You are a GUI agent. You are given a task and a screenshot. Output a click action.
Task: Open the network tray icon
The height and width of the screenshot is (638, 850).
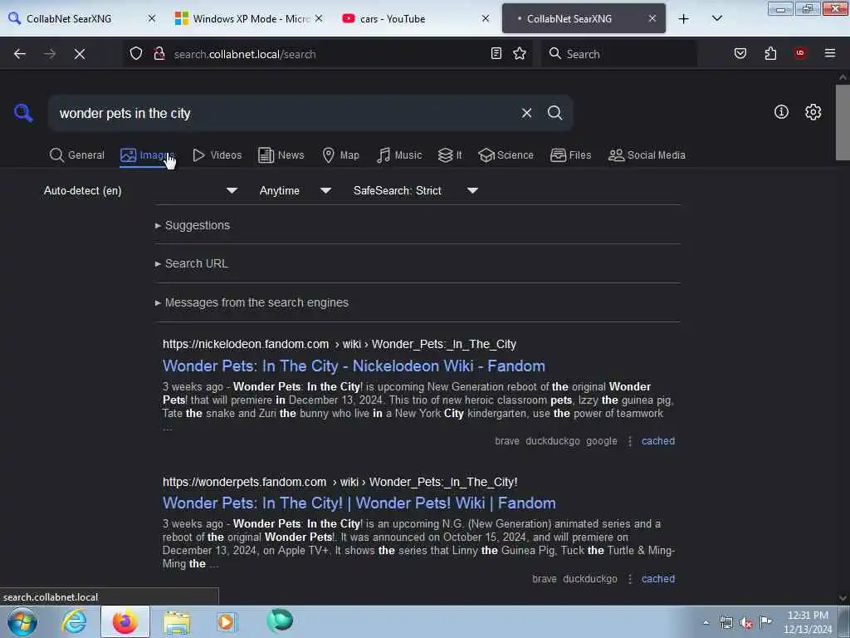tap(726, 622)
